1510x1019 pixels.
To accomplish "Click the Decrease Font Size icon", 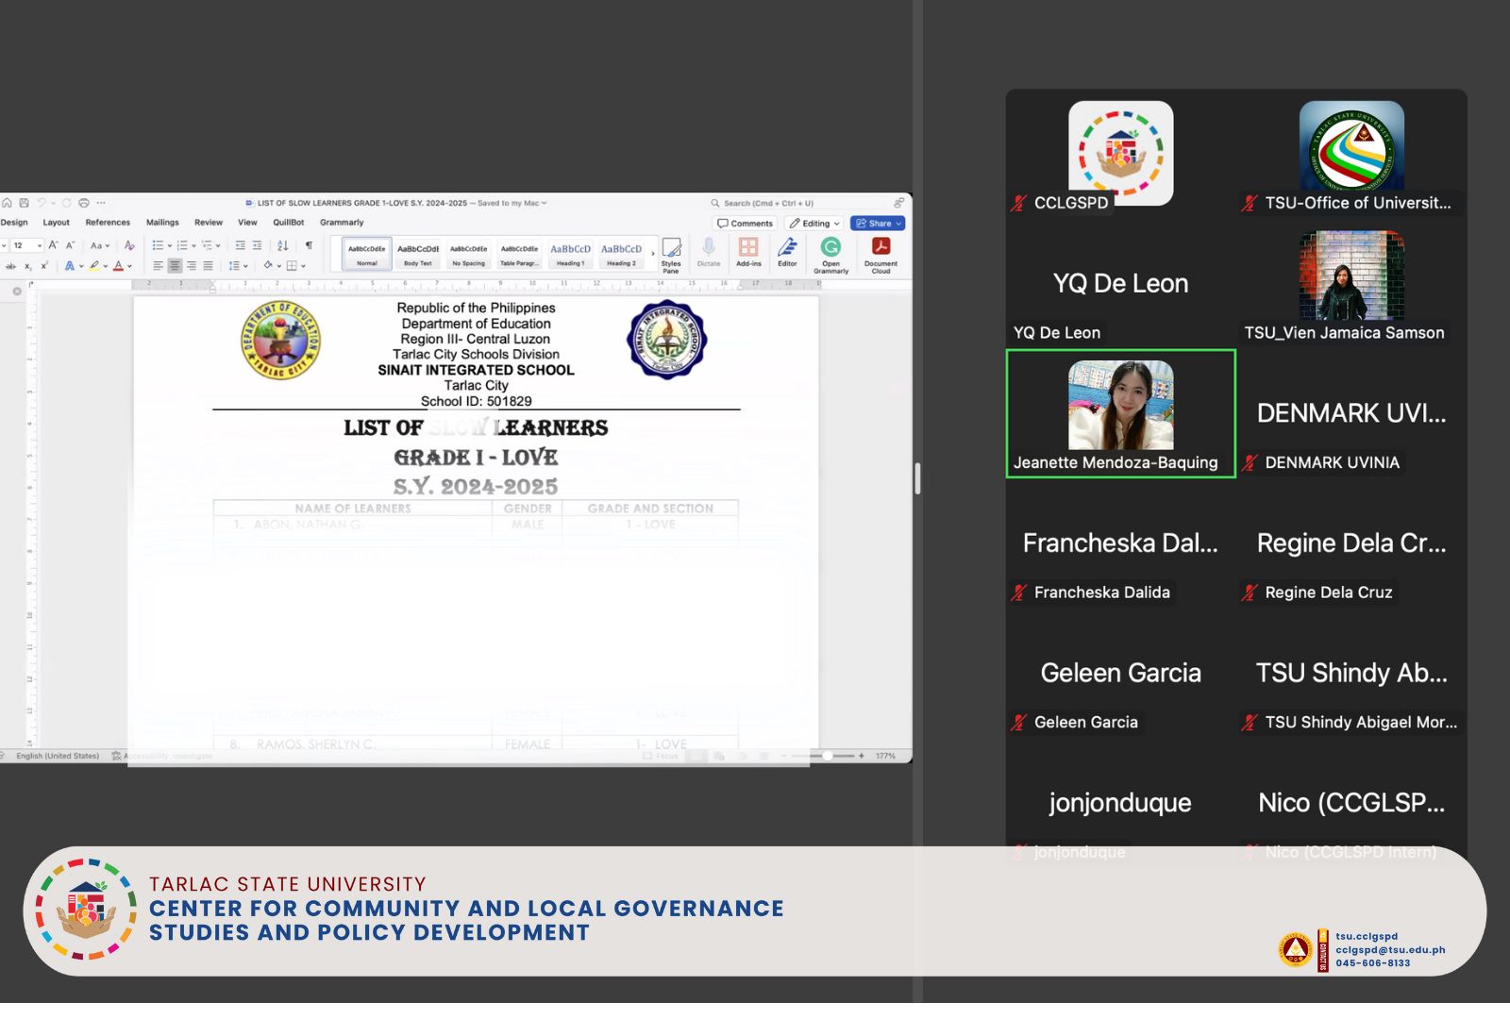I will [70, 245].
